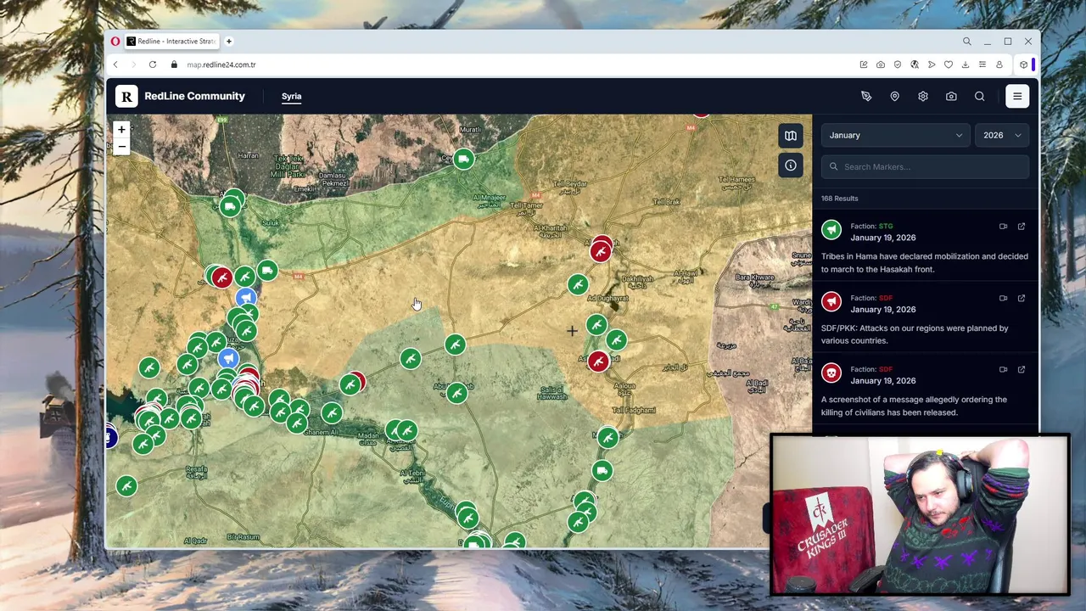
Task: Play video for Tribes in Hama entry
Action: 1003,227
